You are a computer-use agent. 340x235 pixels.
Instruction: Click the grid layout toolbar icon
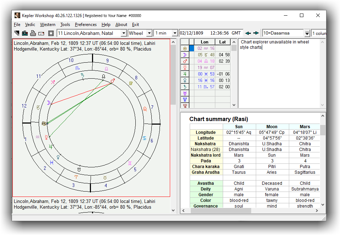[51, 33]
